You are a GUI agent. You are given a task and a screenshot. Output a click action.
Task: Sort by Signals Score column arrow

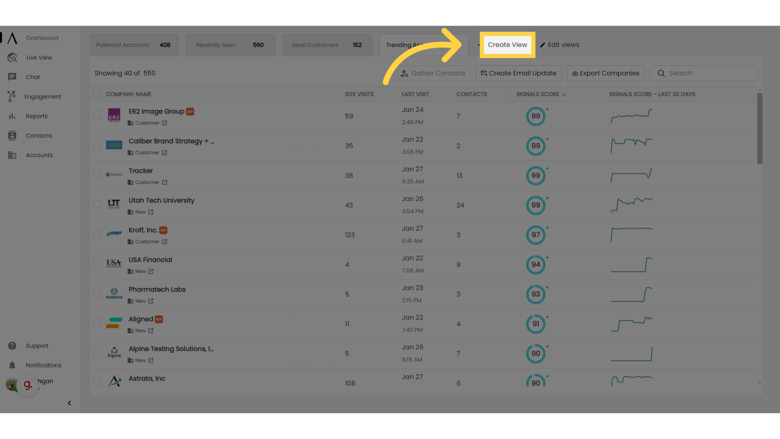pyautogui.click(x=564, y=94)
